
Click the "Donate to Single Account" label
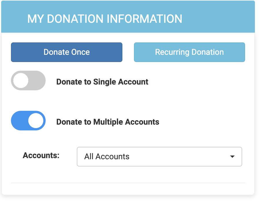(102, 82)
